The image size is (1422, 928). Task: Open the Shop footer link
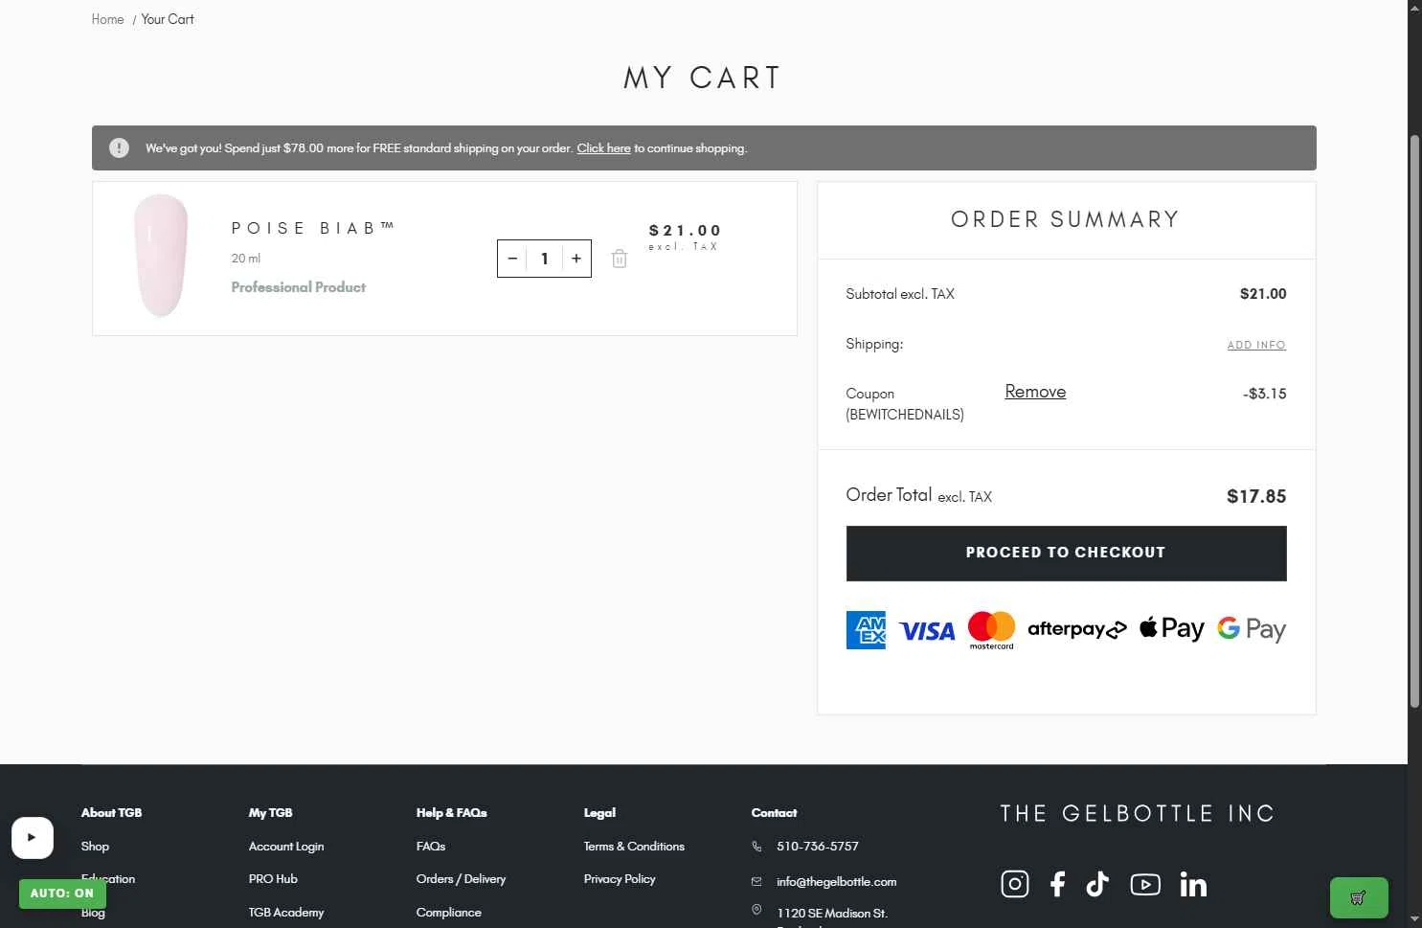(95, 847)
